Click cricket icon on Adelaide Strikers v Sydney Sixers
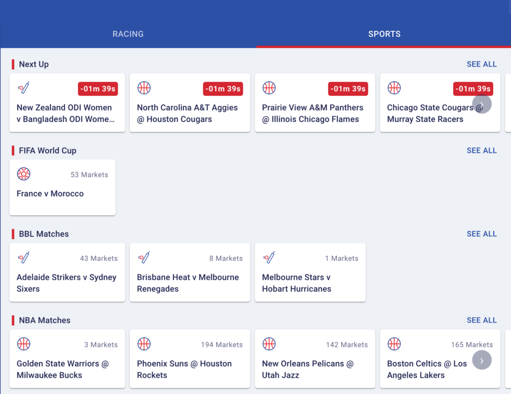 point(24,257)
